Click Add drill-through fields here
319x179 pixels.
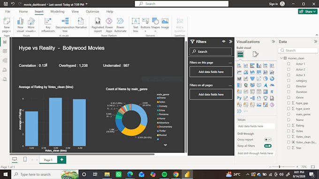255,153
